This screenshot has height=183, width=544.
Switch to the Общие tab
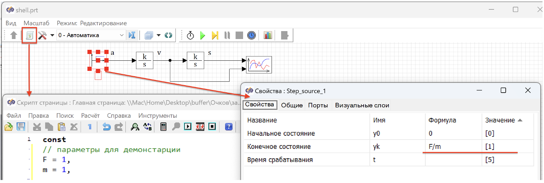(292, 105)
